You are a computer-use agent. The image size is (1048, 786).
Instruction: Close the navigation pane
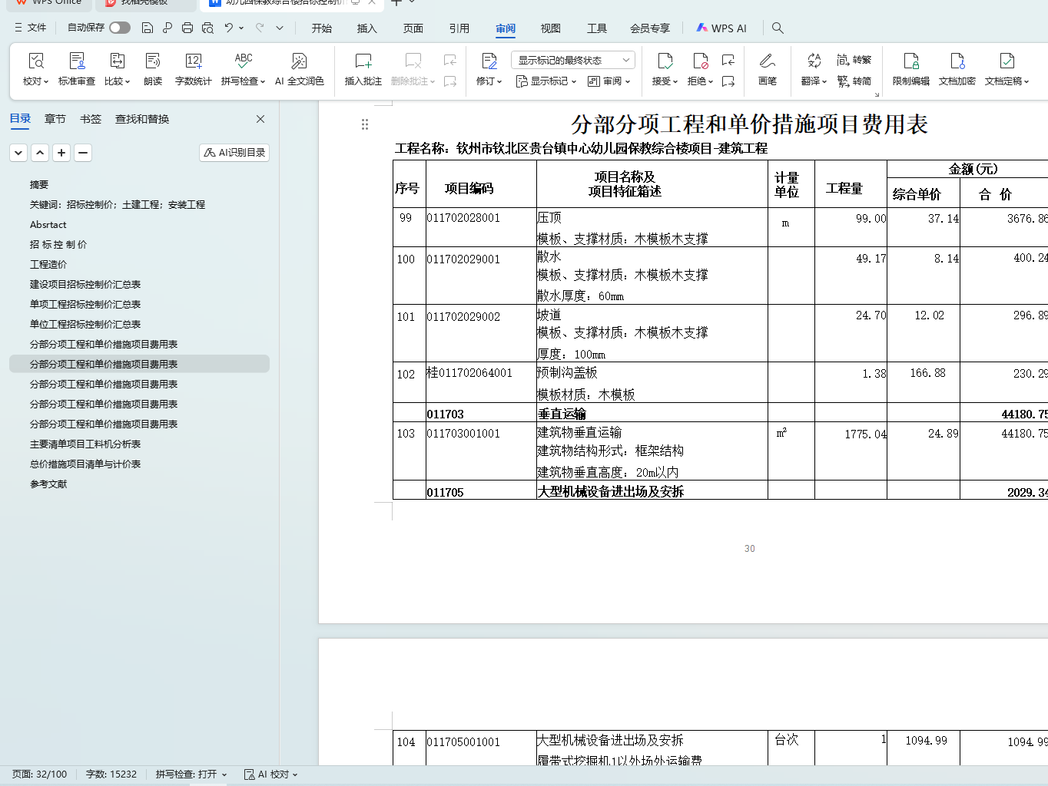(260, 119)
